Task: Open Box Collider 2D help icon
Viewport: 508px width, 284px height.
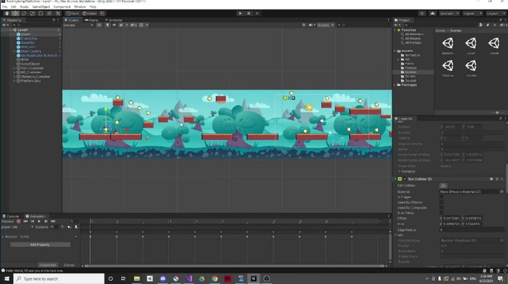Action: (x=492, y=179)
